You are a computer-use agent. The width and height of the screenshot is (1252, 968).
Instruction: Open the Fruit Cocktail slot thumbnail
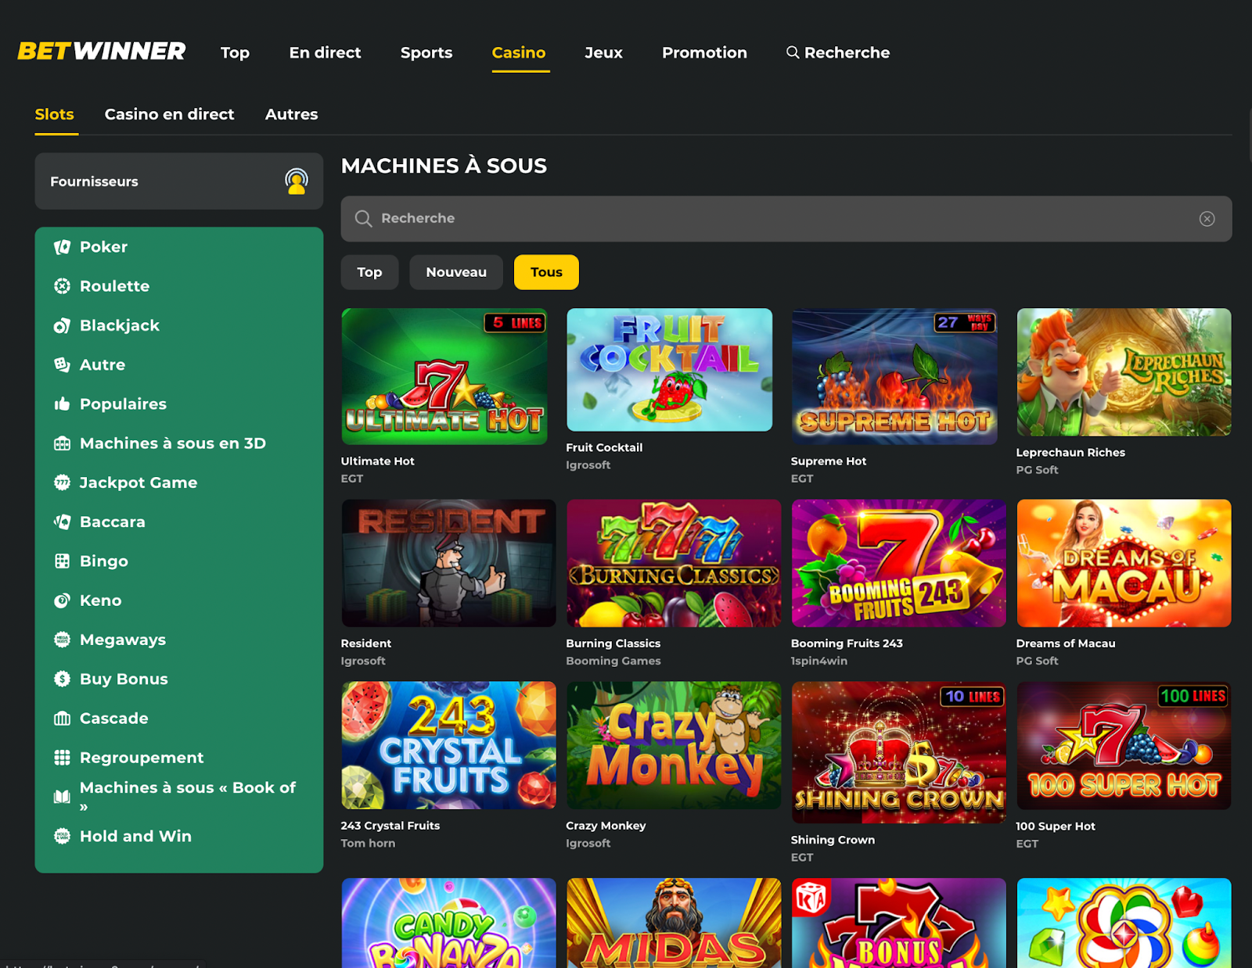tap(669, 370)
